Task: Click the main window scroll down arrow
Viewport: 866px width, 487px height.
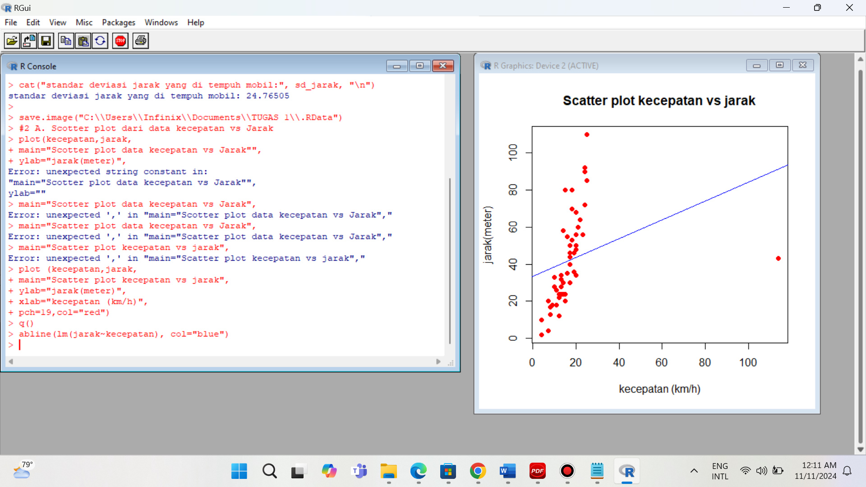Action: pos(861,450)
